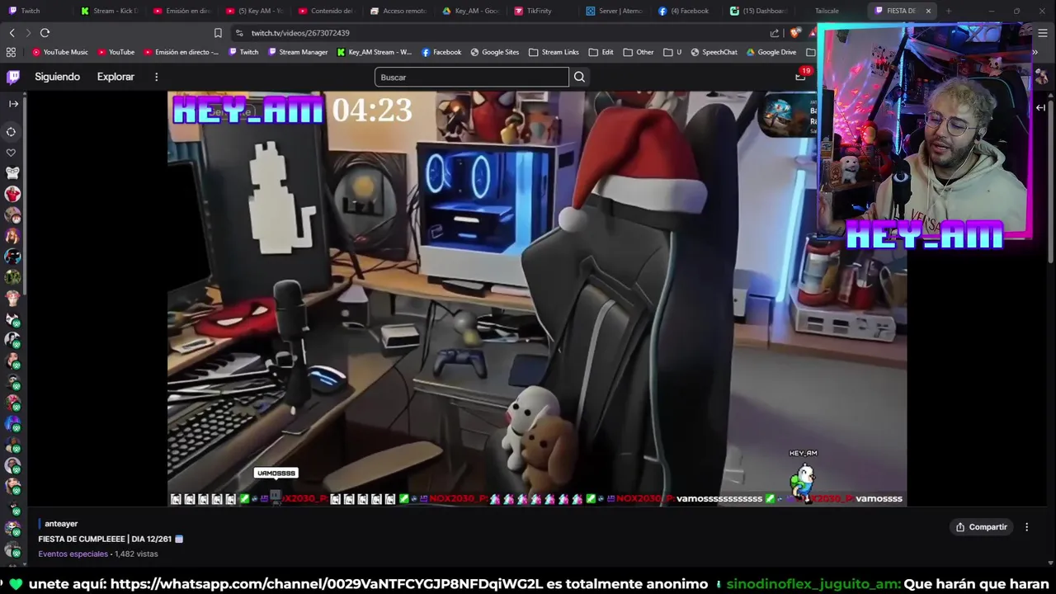Go to the Explorar page
The width and height of the screenshot is (1056, 594).
115,77
